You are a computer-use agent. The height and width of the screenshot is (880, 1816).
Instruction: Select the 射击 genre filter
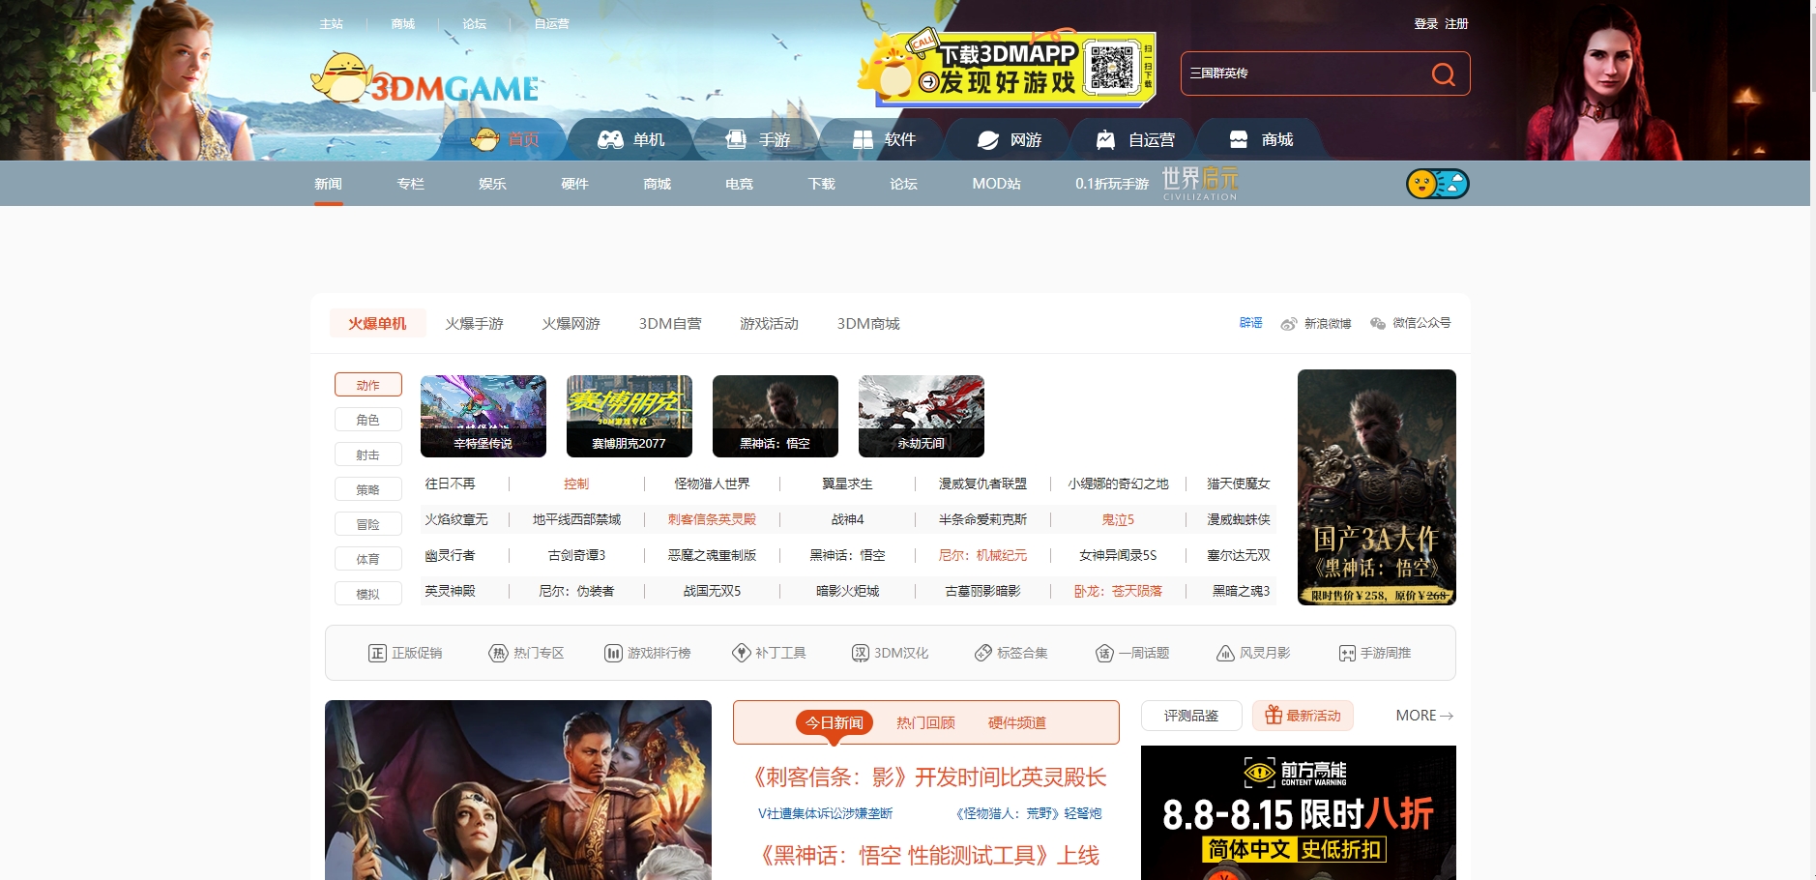pyautogui.click(x=368, y=455)
